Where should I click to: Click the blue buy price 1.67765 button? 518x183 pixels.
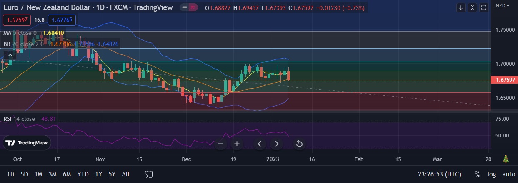[x=62, y=20]
